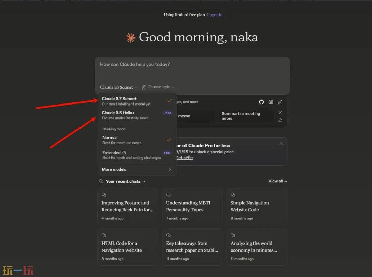Choose the Claude 3.5 Haiku model

click(137, 115)
